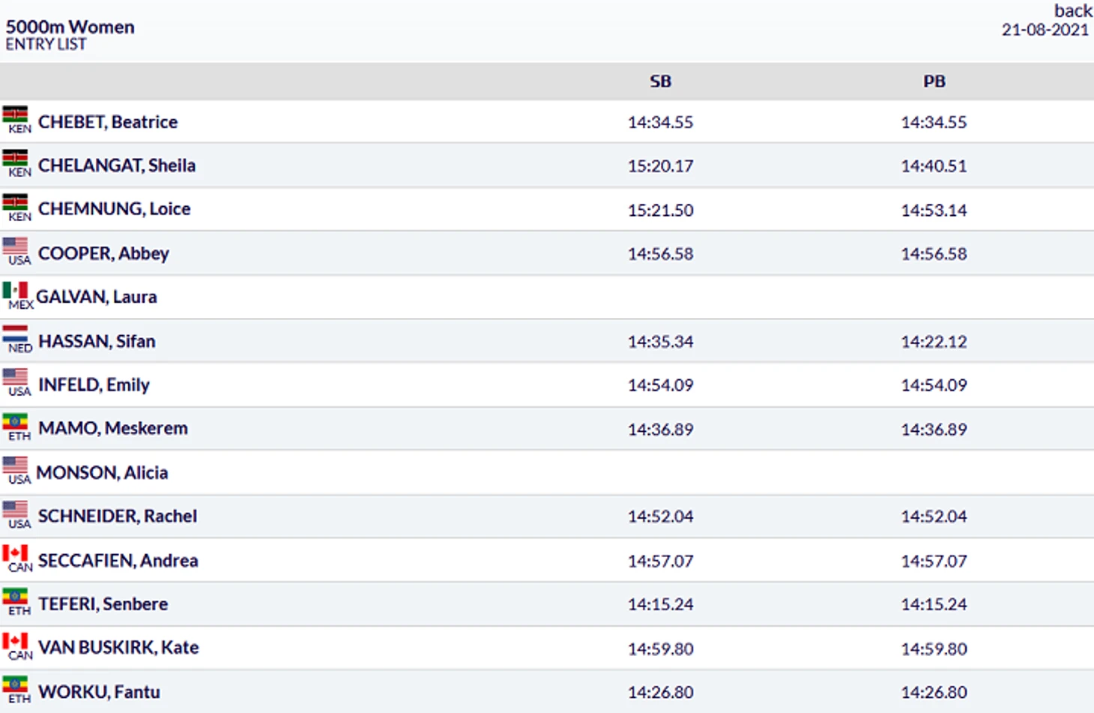This screenshot has height=713, width=1094.
Task: Click Ethiopia flag beside Fantu Worku
Action: [x=15, y=685]
